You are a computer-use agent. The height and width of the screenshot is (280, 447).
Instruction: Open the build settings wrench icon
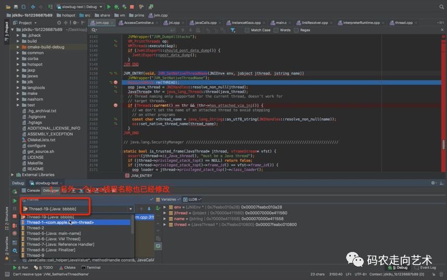141,7
